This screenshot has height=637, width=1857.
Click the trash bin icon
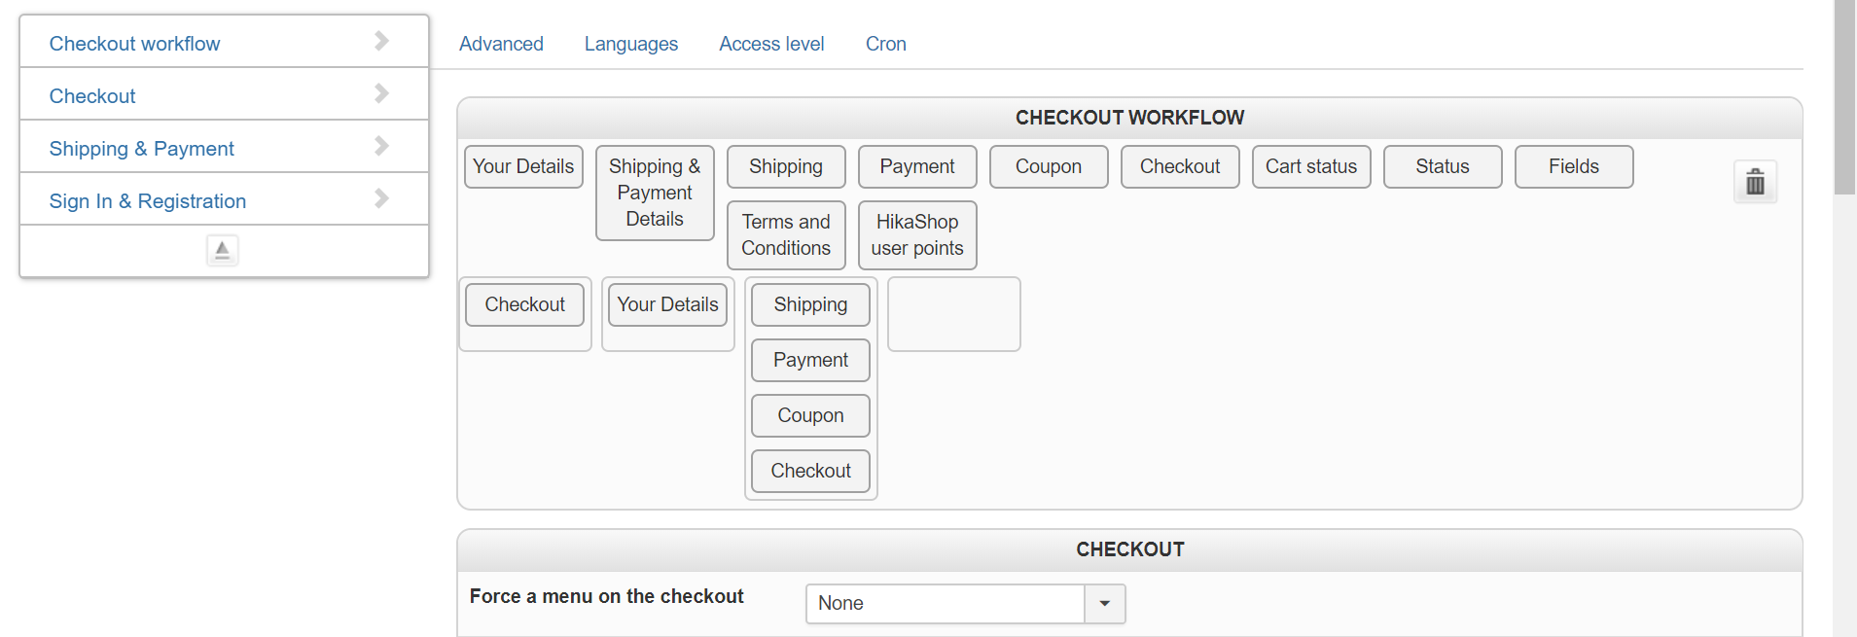pyautogui.click(x=1755, y=182)
